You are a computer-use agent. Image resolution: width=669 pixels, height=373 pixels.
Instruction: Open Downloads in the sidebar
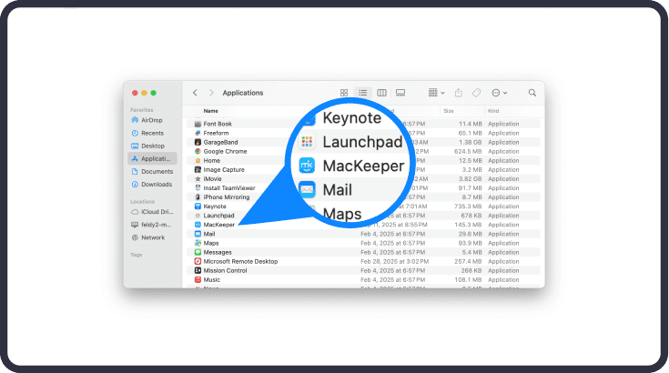pyautogui.click(x=156, y=184)
